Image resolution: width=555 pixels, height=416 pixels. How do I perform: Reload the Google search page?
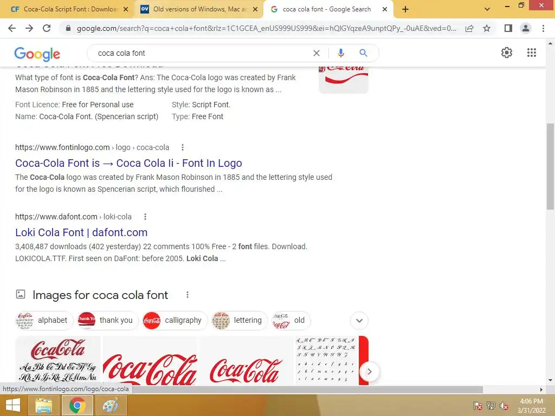[x=47, y=28]
